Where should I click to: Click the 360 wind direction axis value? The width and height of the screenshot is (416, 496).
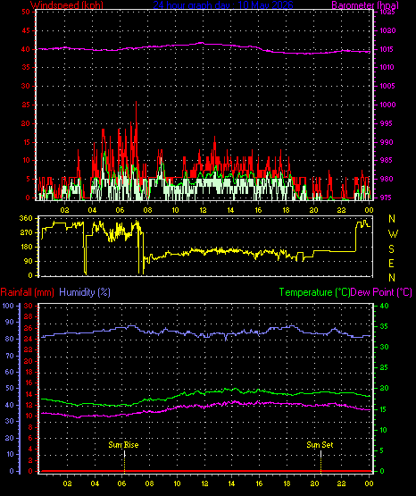click(x=26, y=218)
